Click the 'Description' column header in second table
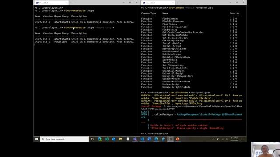The image size is (280, 157). 79,33
